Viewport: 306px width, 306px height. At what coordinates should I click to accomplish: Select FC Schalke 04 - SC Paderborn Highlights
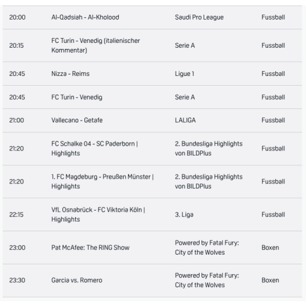point(152,149)
